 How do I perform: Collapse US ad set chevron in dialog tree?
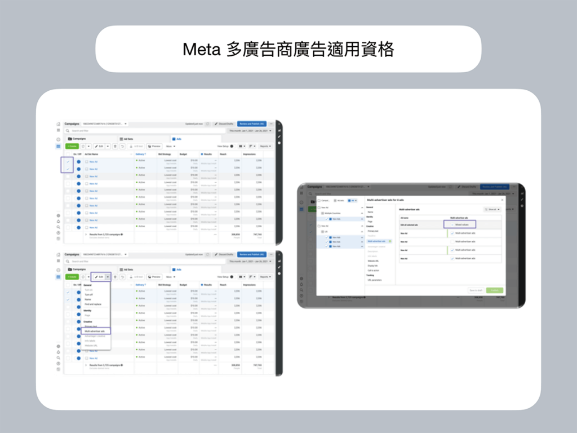point(362,232)
